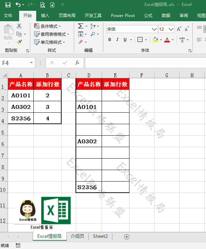Click the Find & Select magnifier icon
This screenshot has height=249, width=206.
point(93,34)
